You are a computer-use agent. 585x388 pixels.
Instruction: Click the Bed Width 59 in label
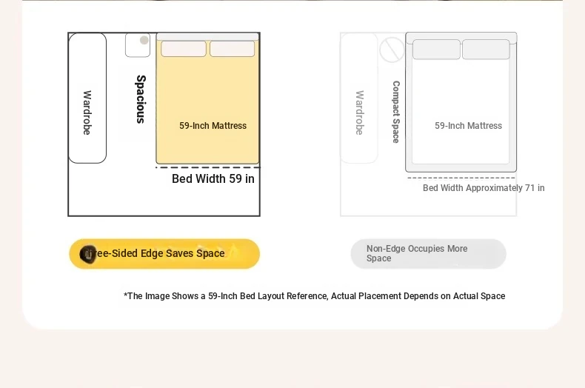coord(213,178)
